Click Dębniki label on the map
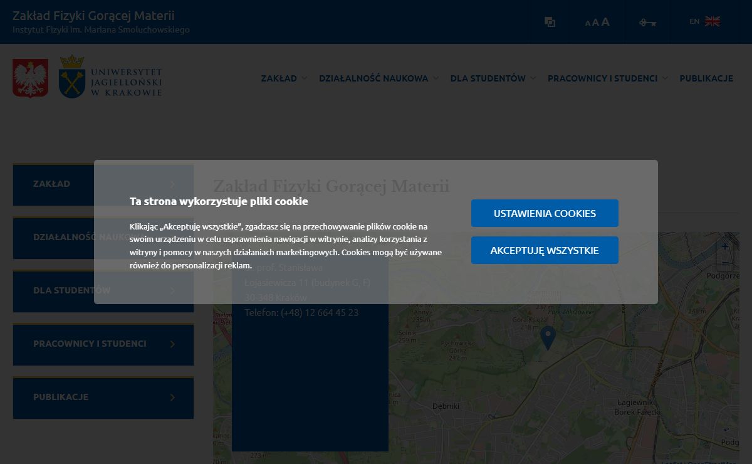The height and width of the screenshot is (464, 752). click(446, 406)
